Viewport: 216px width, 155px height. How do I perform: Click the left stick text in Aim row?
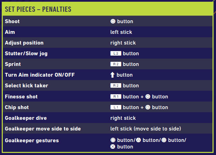pos(121,32)
